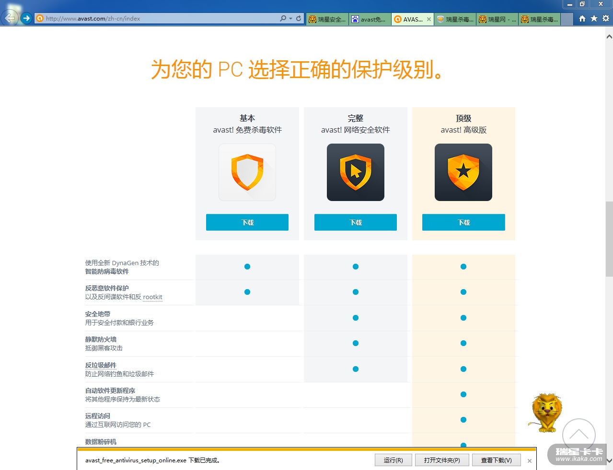This screenshot has height=470, width=613.
Task: Click the avast favicon in the address bar
Action: (40, 19)
